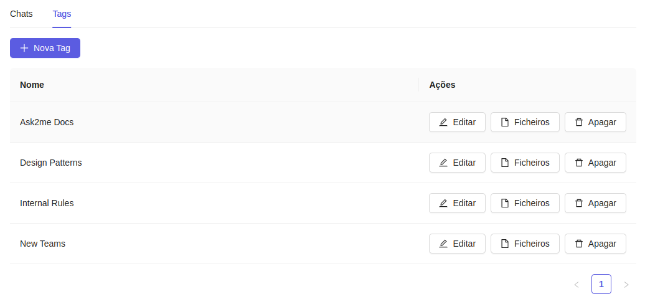Click the file icon in New Teams row
This screenshot has width=645, height=304.
point(505,244)
